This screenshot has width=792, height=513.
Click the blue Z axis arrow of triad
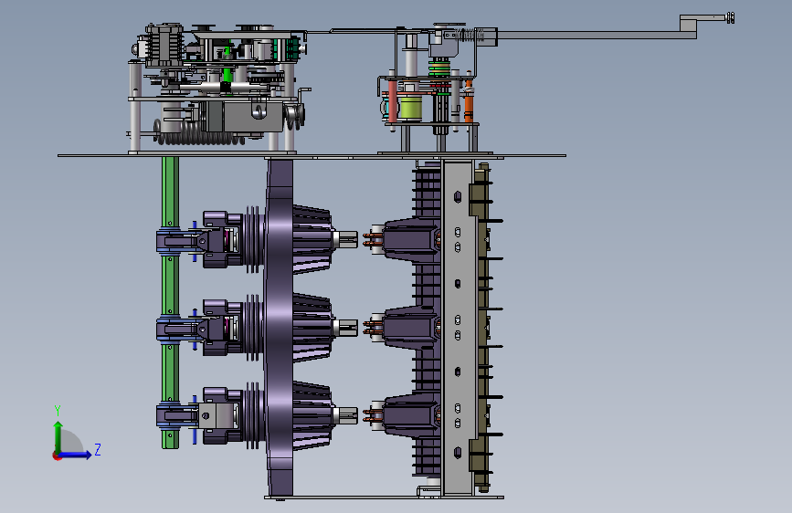76,455
